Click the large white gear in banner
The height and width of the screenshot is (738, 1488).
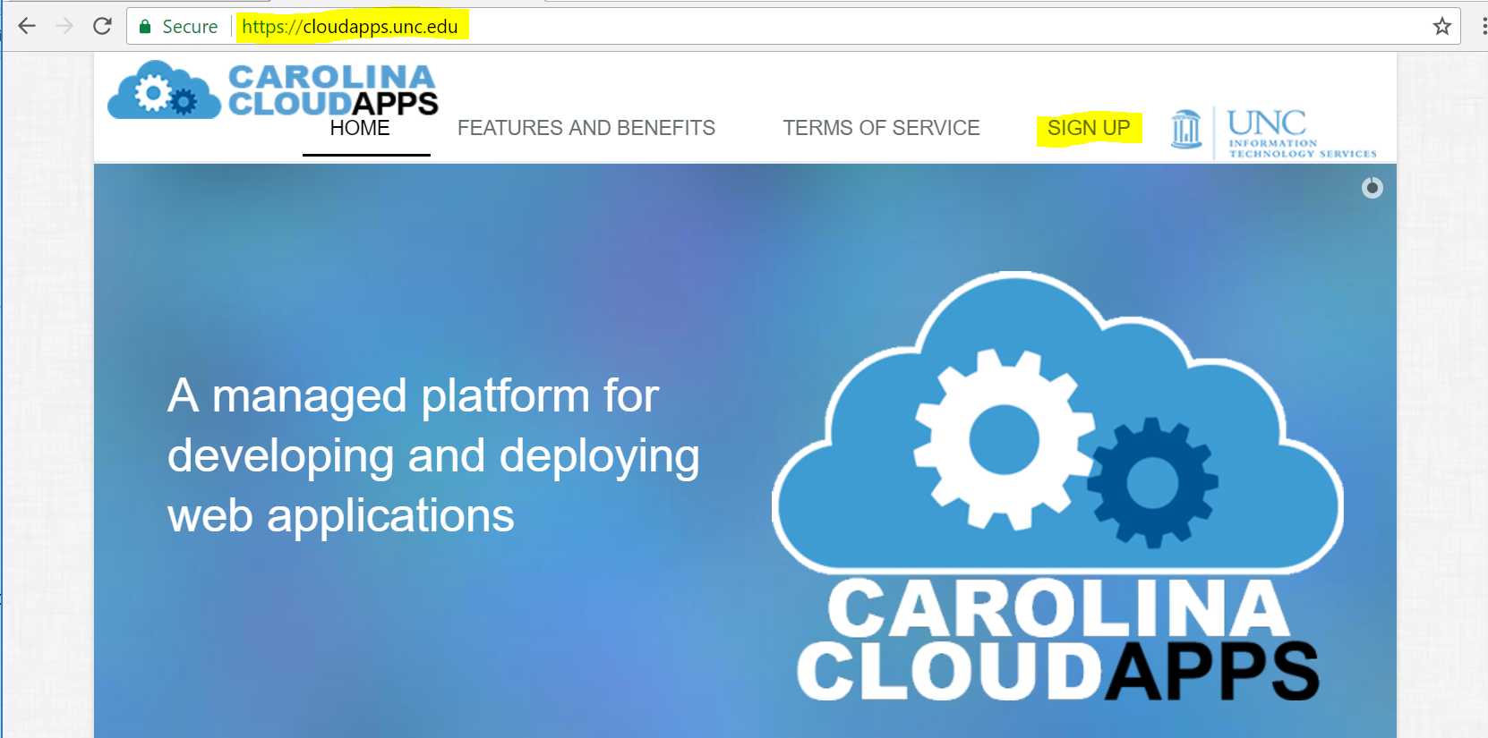click(x=1003, y=440)
